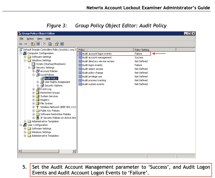This screenshot has height=178, width=215.
Task: Click the IP Security Policies node icon
Action: pyautogui.click(x=38, y=118)
